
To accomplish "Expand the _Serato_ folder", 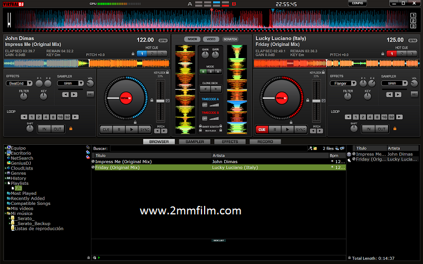I will (10, 219).
